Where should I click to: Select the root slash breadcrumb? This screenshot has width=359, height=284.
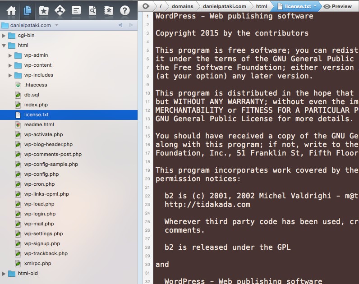click(161, 6)
